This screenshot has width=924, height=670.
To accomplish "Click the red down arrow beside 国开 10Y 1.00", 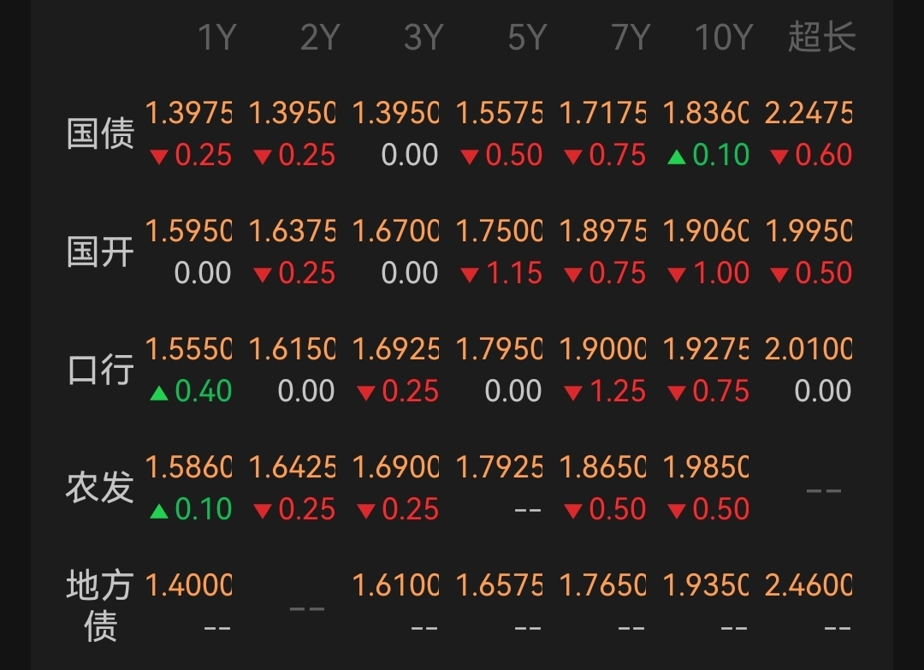I will [677, 275].
